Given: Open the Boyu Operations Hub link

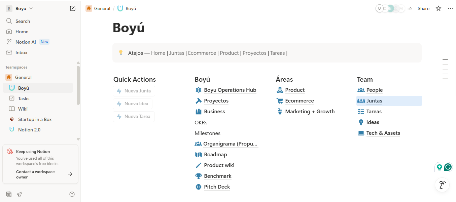Looking at the screenshot, I should point(230,90).
